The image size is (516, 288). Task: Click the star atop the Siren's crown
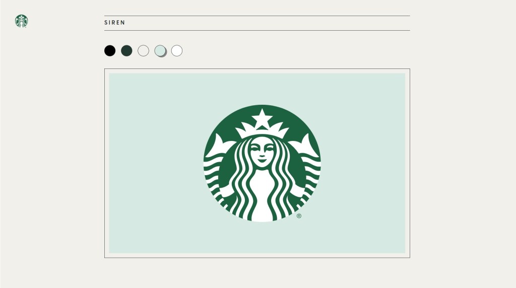pos(262,119)
